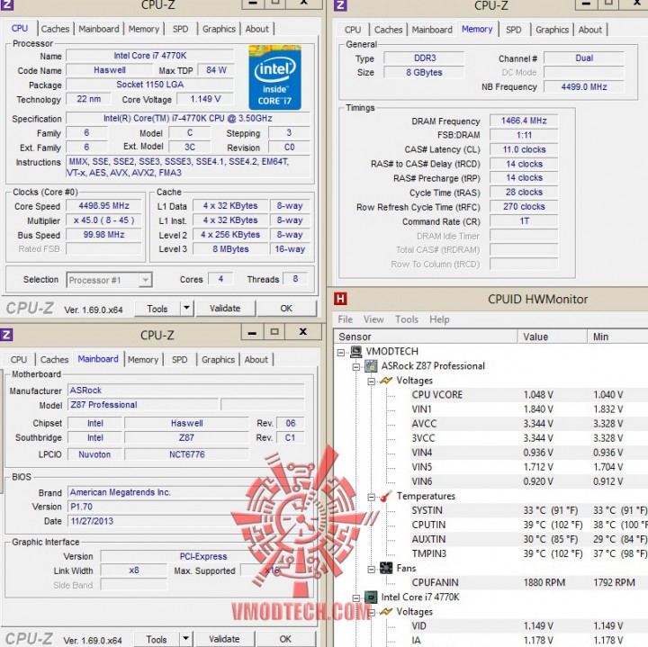Click the CPU-Z icon in the Memory window
The height and width of the screenshot is (647, 648).
pos(339,5)
